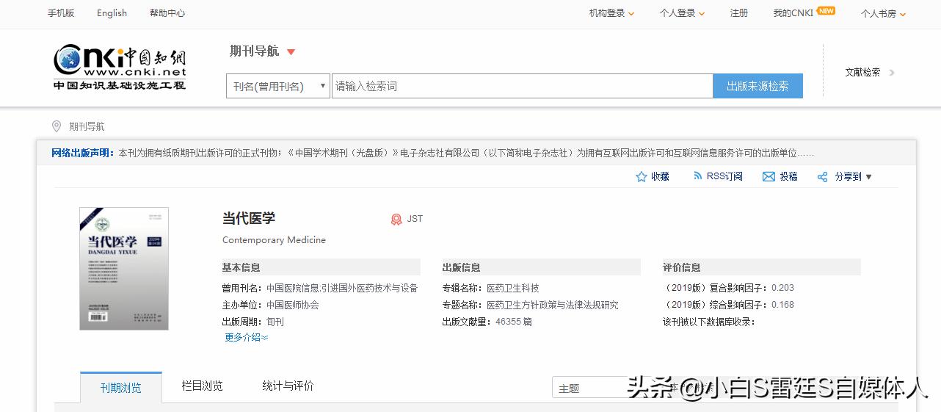Click the 当代医学 journal title
Viewport: 941px width, 412px height.
tap(249, 218)
